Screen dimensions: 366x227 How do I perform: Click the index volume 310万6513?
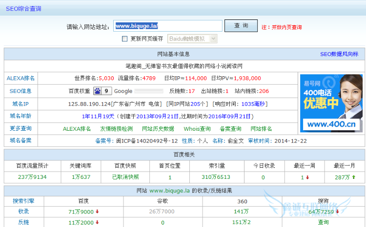pyautogui.click(x=216, y=177)
